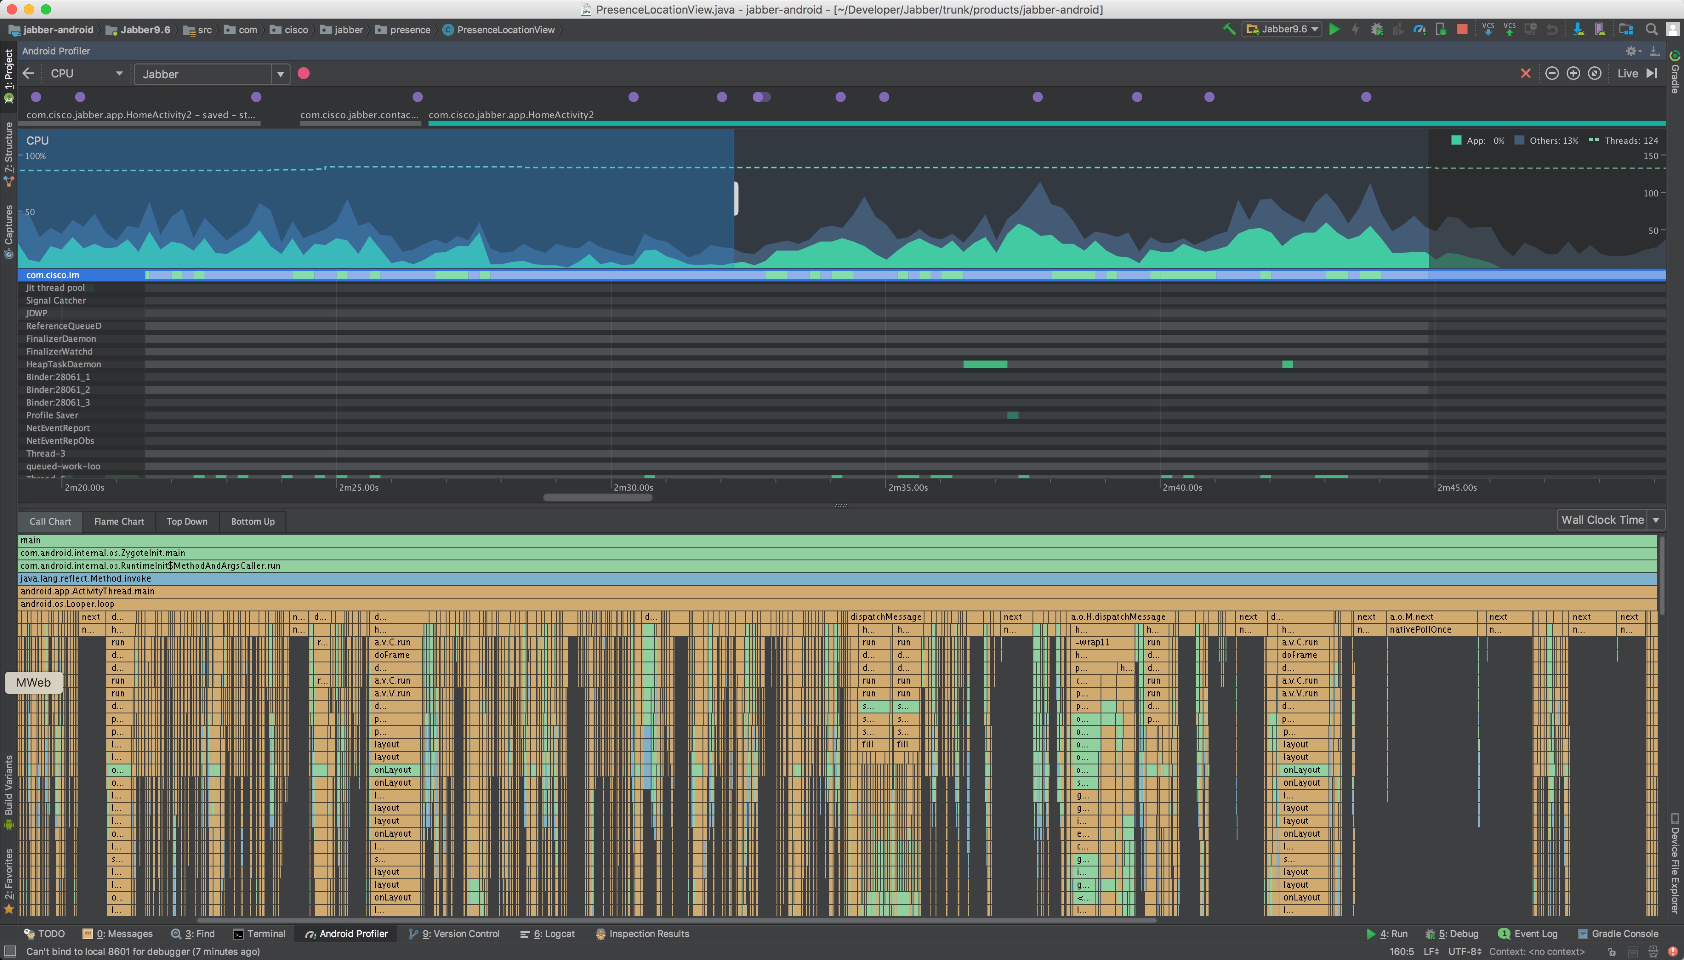The height and width of the screenshot is (960, 1684).
Task: Switch to Flame Chart tab
Action: click(x=119, y=521)
